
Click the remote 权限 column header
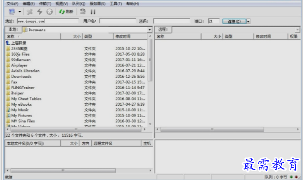[294, 36]
